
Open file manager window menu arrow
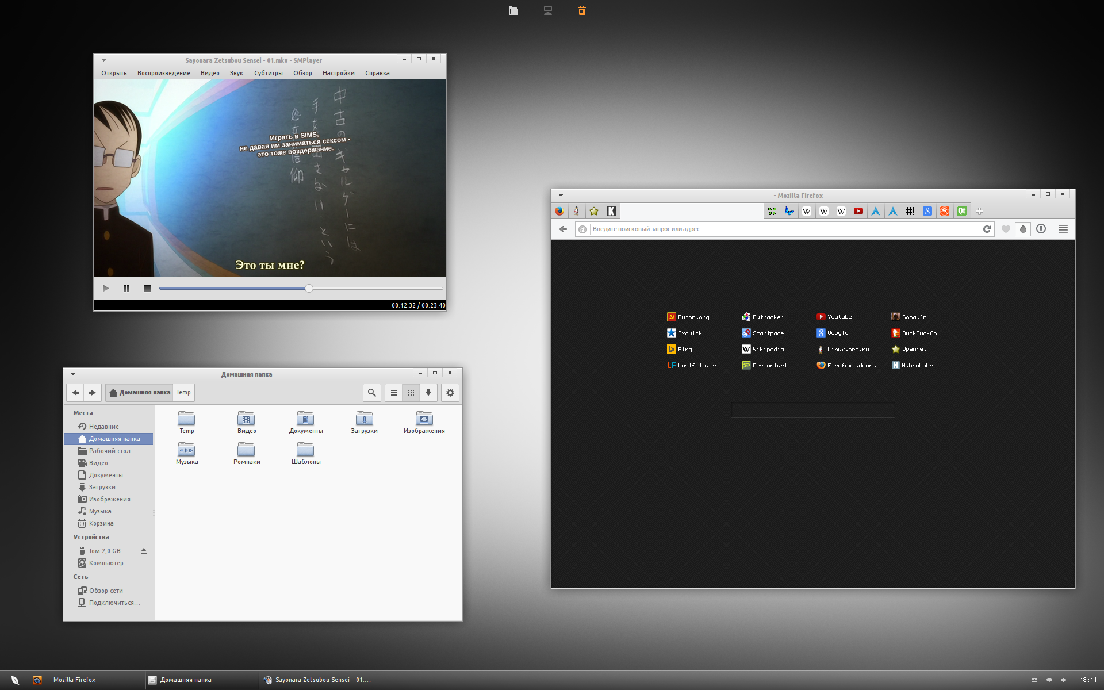[x=73, y=374]
